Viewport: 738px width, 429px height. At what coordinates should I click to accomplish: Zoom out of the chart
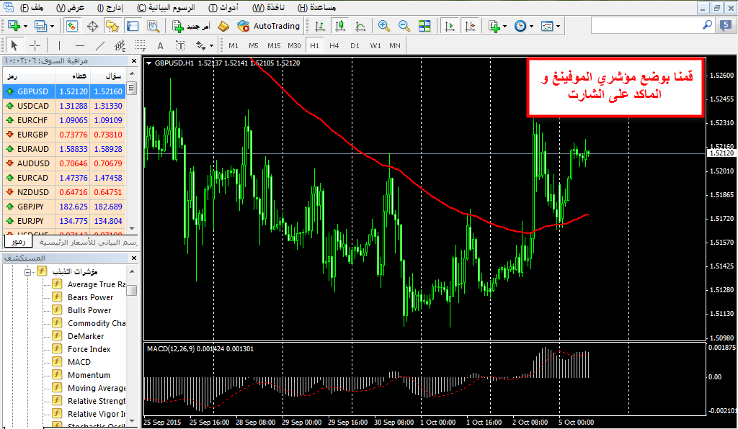(x=404, y=27)
